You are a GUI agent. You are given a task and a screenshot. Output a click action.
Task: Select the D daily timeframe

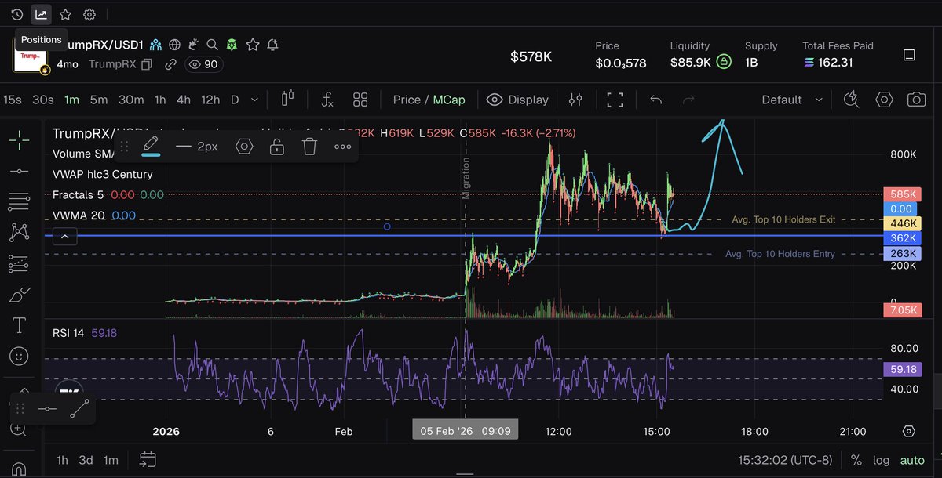pos(235,100)
